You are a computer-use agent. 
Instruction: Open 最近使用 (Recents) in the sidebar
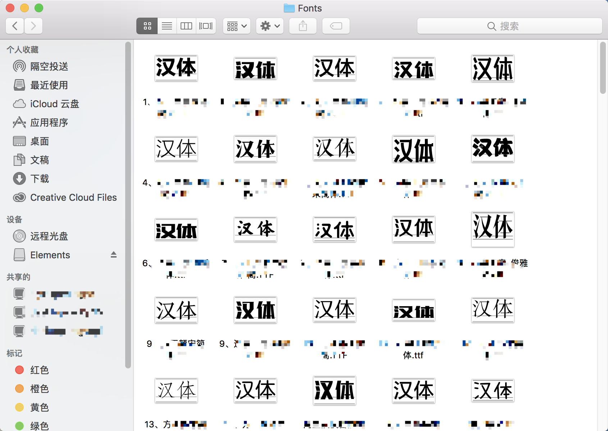(x=48, y=85)
